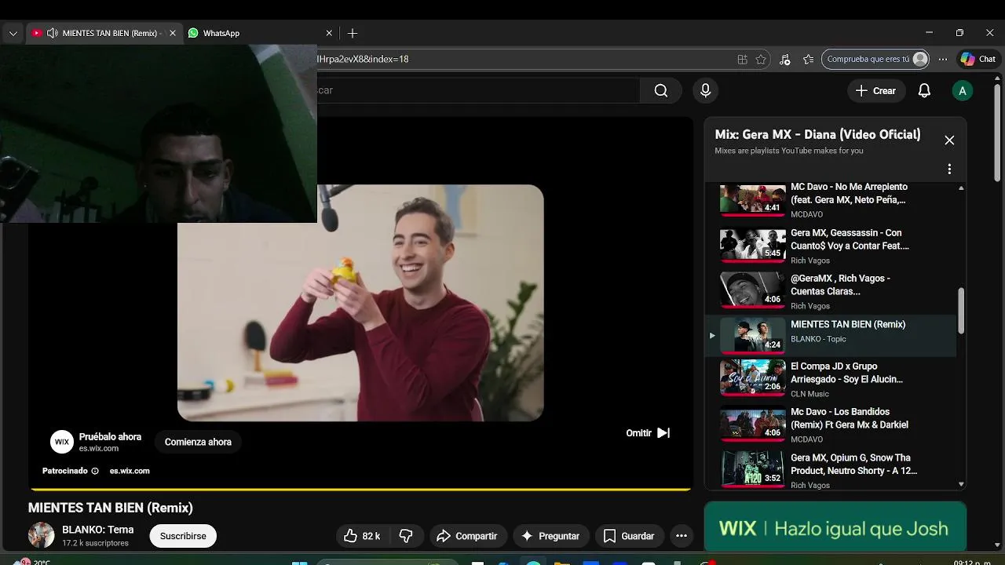Click the Wix Hazlo igual que Josh banner

coord(835,527)
